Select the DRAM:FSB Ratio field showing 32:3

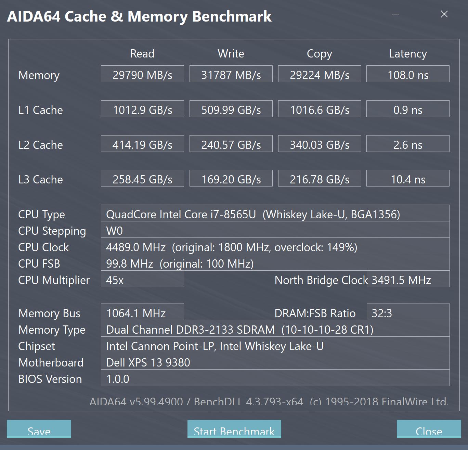coord(407,313)
